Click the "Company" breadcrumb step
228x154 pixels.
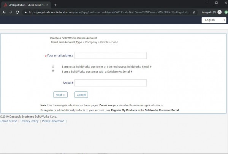tap(91, 42)
